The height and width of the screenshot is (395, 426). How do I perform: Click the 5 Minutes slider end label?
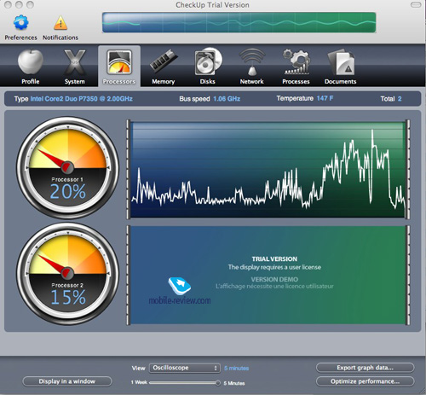tap(234, 383)
